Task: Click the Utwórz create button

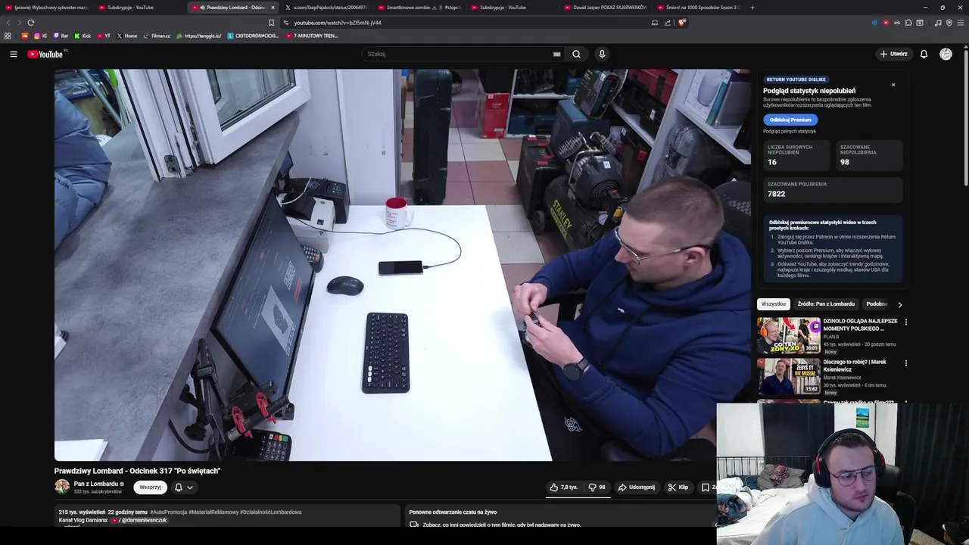Action: point(893,54)
